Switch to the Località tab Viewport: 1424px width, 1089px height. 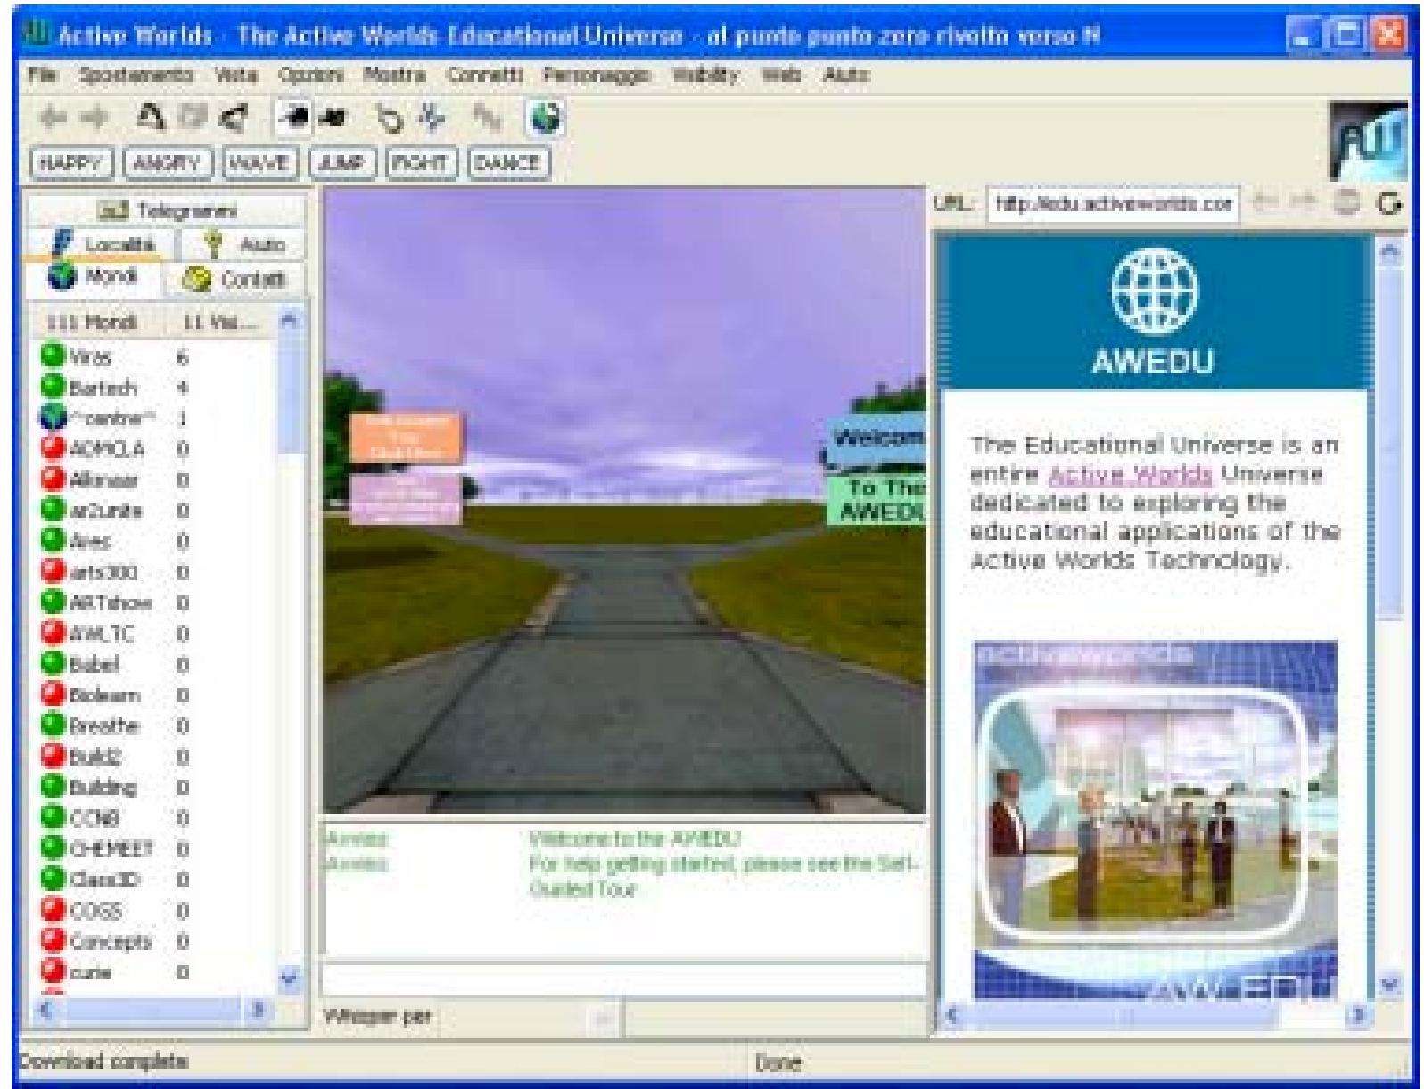click(103, 245)
